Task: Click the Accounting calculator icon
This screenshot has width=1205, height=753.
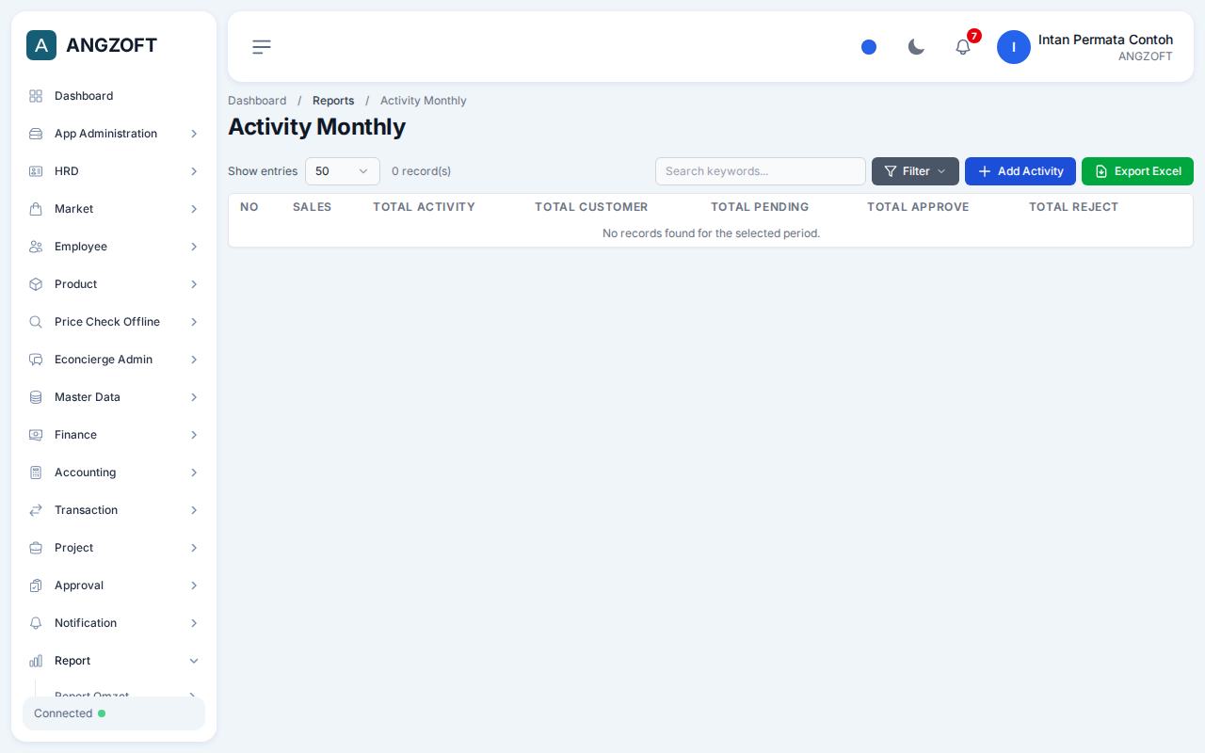Action: click(36, 473)
